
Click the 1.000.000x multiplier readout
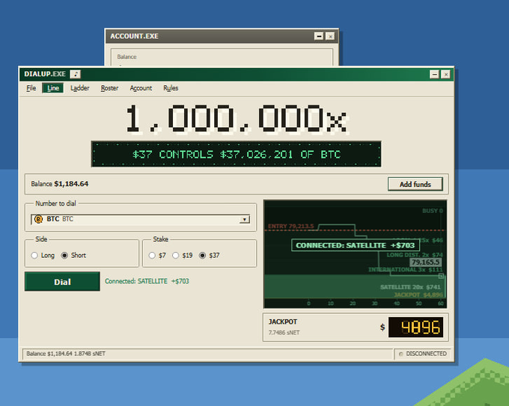237,119
